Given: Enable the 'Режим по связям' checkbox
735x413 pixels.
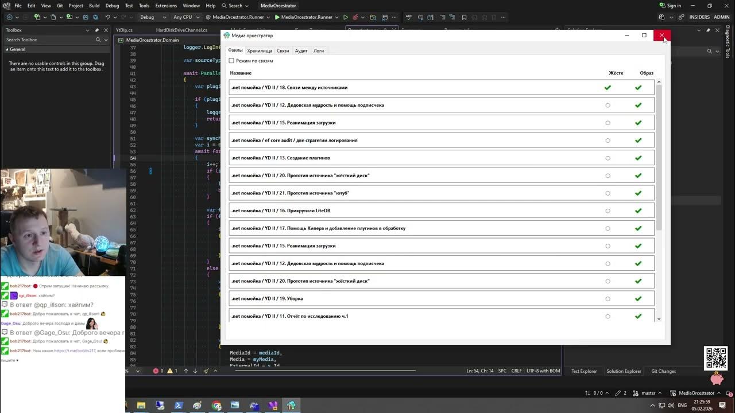Looking at the screenshot, I should click(231, 61).
